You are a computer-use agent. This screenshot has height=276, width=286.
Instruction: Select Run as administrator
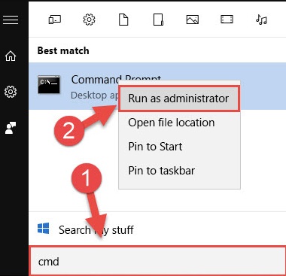coord(179,99)
